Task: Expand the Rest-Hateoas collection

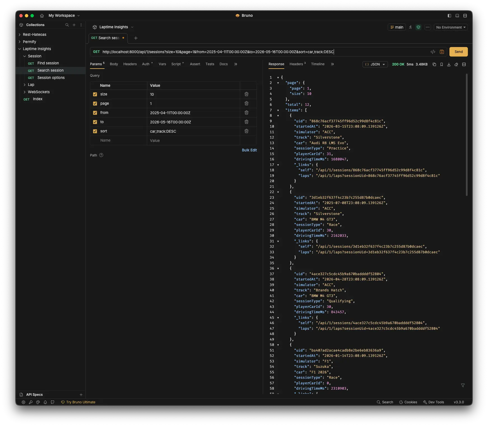Action: click(20, 35)
